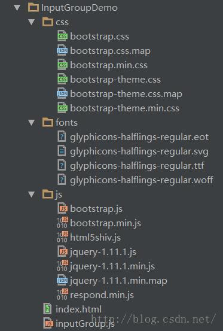Click the text-file icon of glyphicons-halflings-regular.svg
The height and width of the screenshot is (331, 223).
[62, 151]
